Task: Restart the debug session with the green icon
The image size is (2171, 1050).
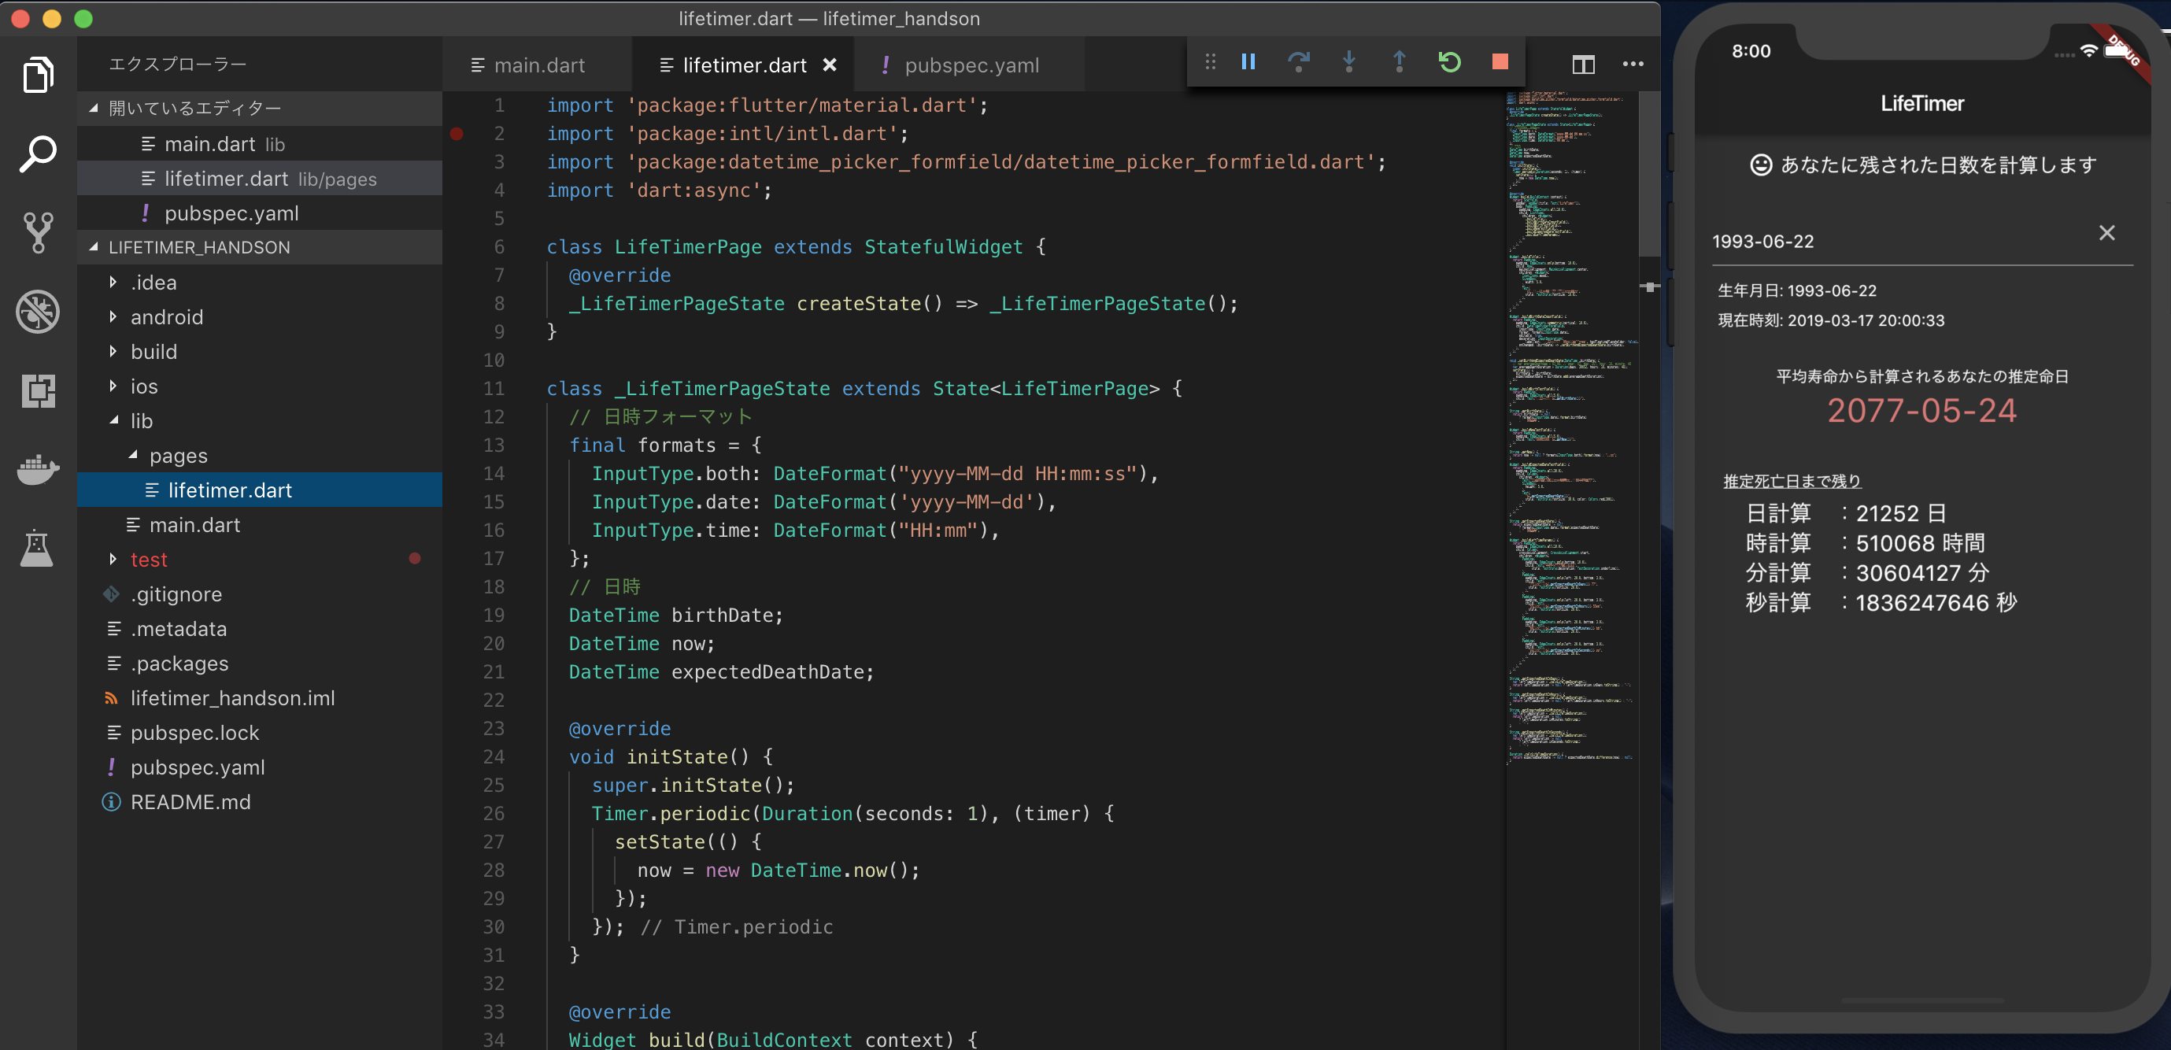Action: pos(1450,62)
